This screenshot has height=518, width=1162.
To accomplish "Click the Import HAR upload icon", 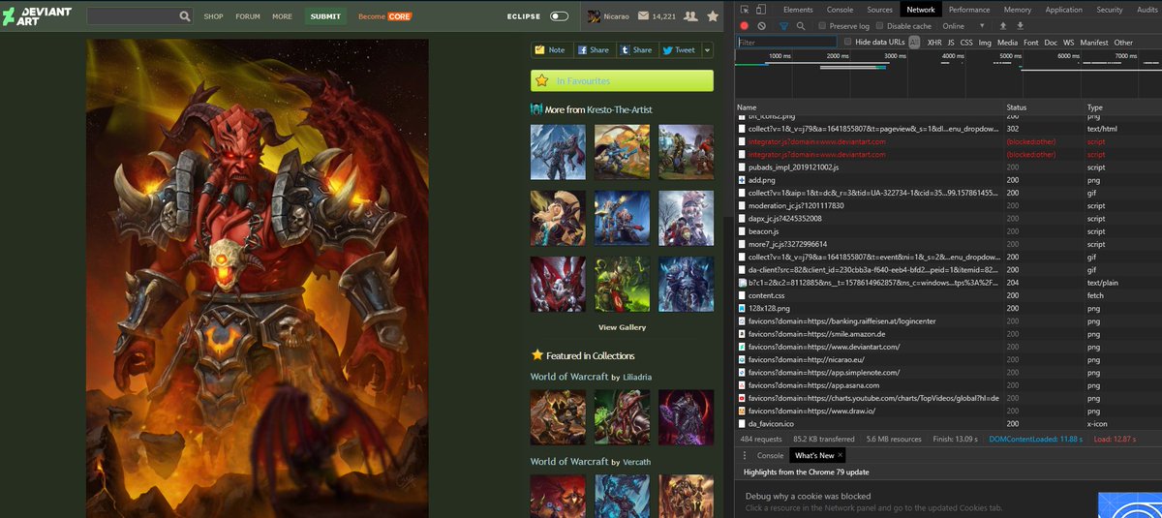I will coord(1002,26).
